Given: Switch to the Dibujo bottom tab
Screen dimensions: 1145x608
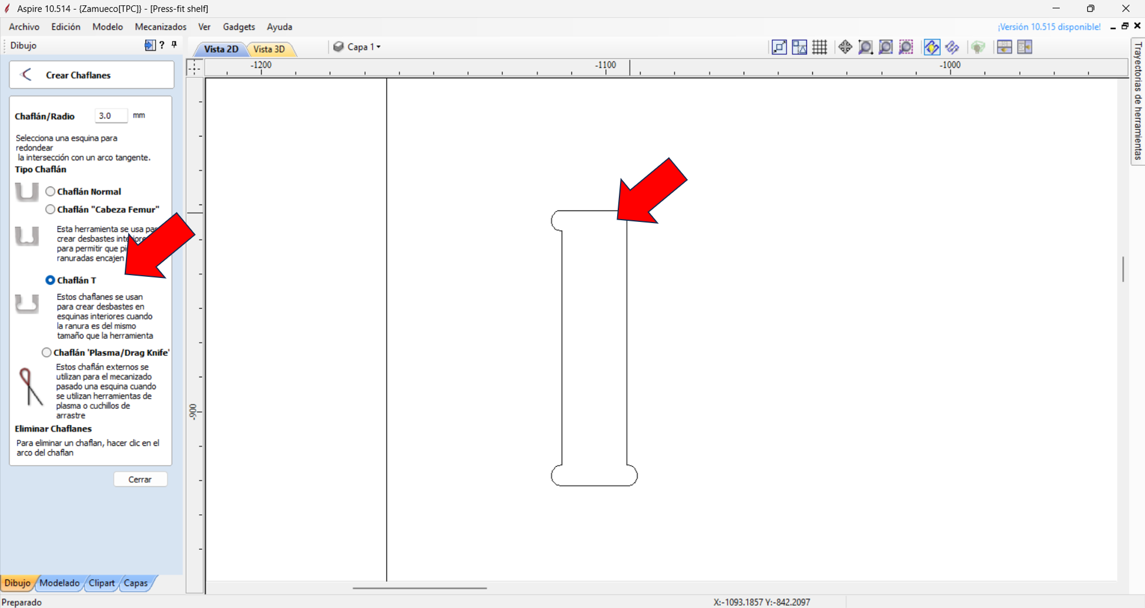Looking at the screenshot, I should 17,583.
